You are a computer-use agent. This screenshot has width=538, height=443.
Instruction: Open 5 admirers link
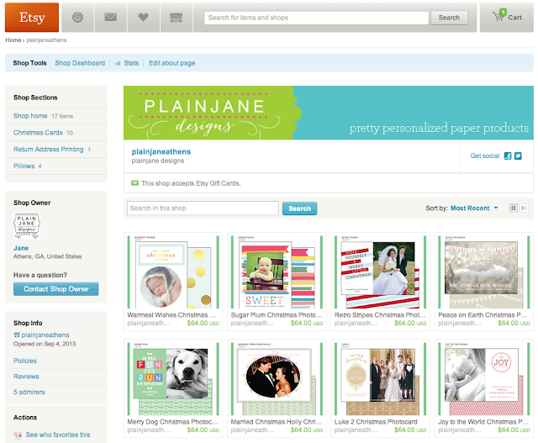29,392
